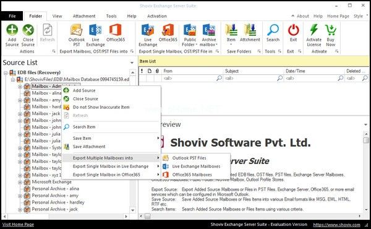Click the search magnifier in Subject filter
The image size is (371, 229).
280,78
